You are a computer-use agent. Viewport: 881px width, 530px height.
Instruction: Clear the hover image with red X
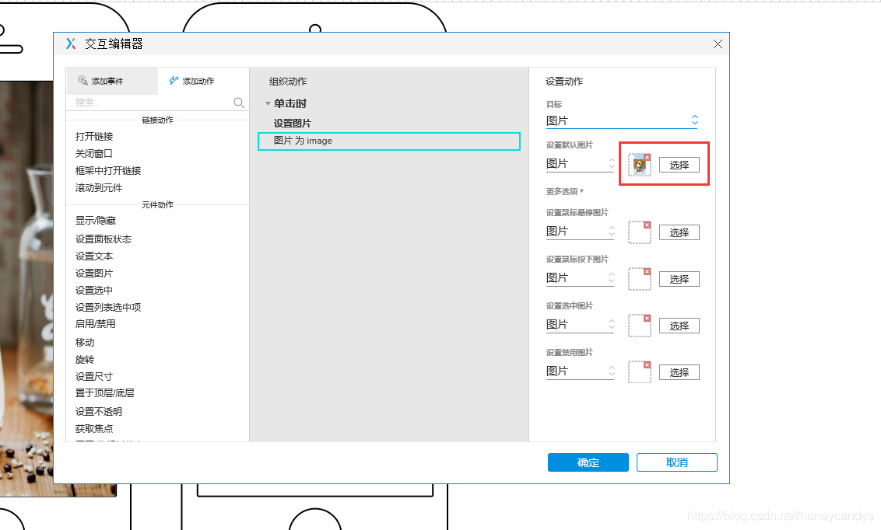click(648, 225)
